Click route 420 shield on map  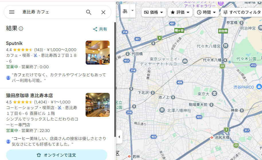(x=180, y=82)
